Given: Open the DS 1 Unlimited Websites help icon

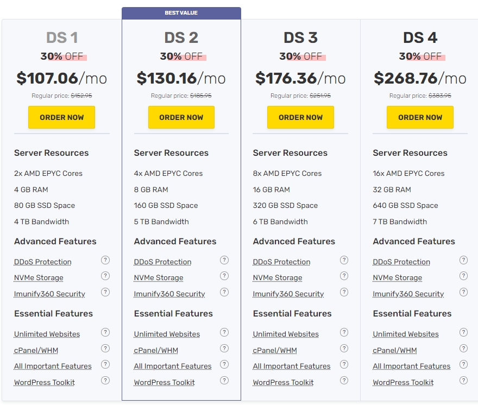Looking at the screenshot, I should pyautogui.click(x=105, y=333).
